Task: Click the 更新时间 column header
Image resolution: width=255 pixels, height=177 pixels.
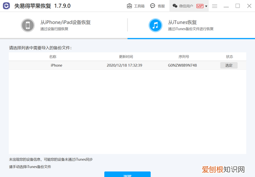Action: coord(126,57)
